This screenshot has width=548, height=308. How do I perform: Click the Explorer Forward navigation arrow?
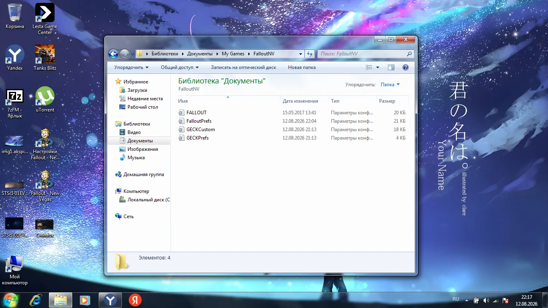point(124,54)
